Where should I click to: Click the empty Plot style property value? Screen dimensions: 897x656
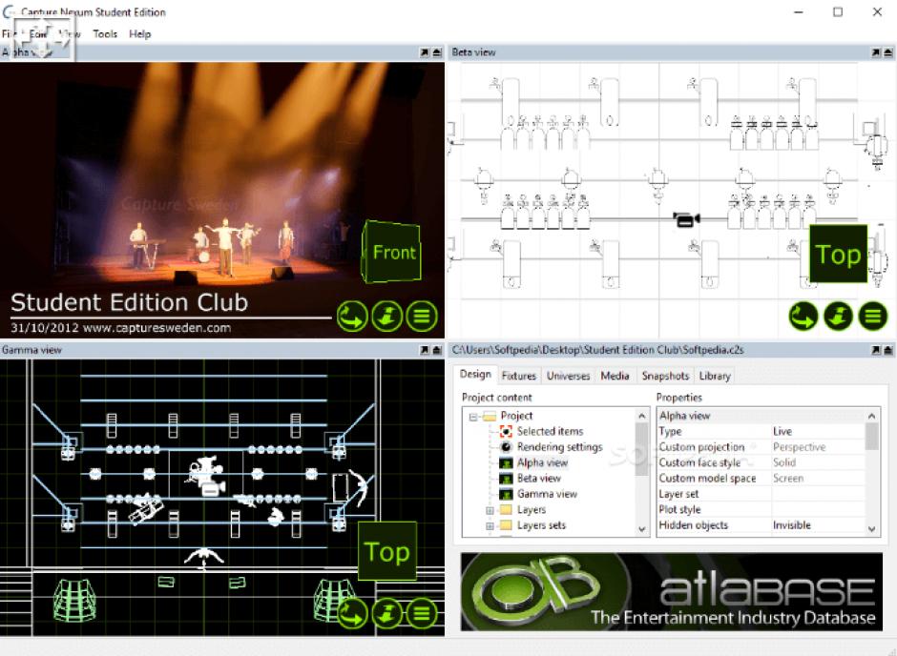[818, 510]
